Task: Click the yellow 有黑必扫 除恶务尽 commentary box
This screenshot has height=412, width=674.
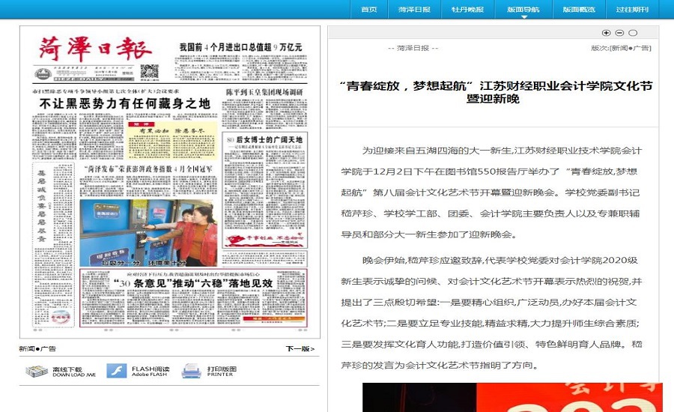Action: coord(173,141)
